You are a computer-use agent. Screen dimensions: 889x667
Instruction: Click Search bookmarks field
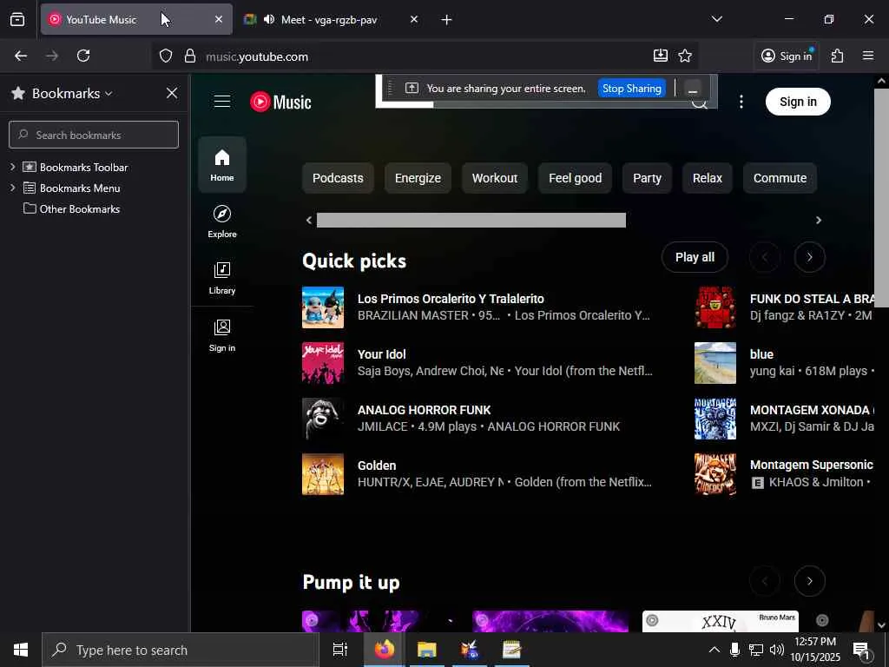point(94,135)
